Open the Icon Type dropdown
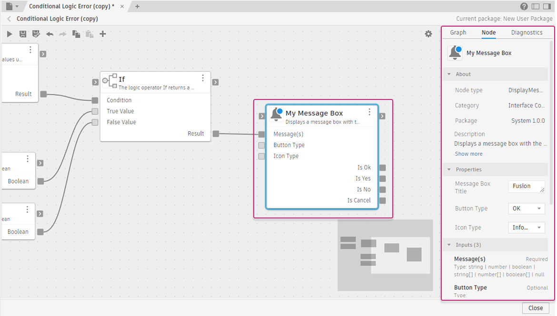This screenshot has width=557, height=316. [x=527, y=227]
